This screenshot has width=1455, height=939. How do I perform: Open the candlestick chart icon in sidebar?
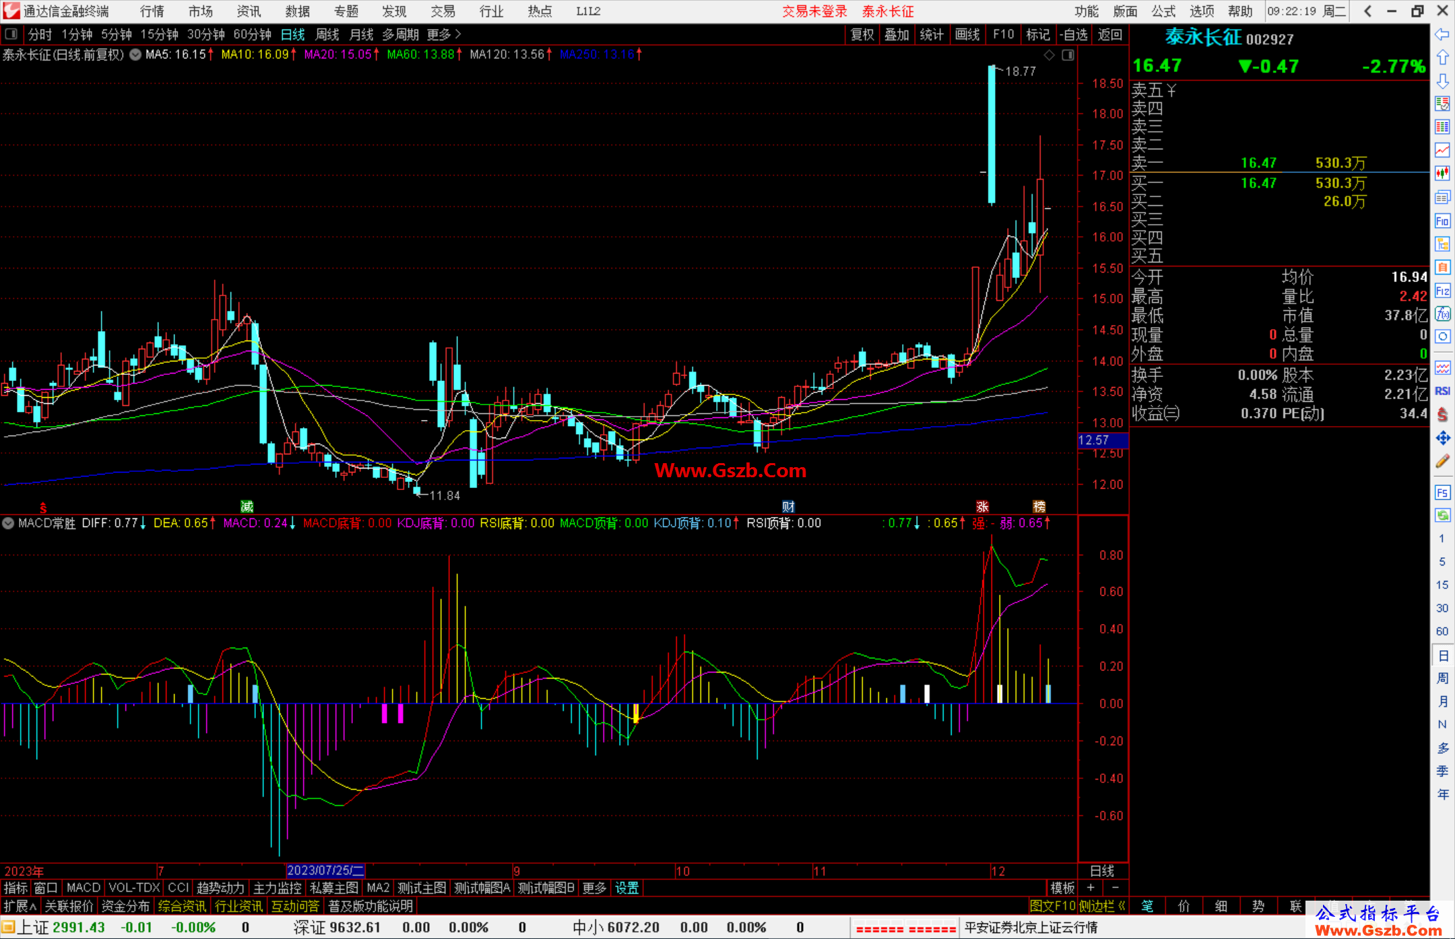(x=1442, y=174)
